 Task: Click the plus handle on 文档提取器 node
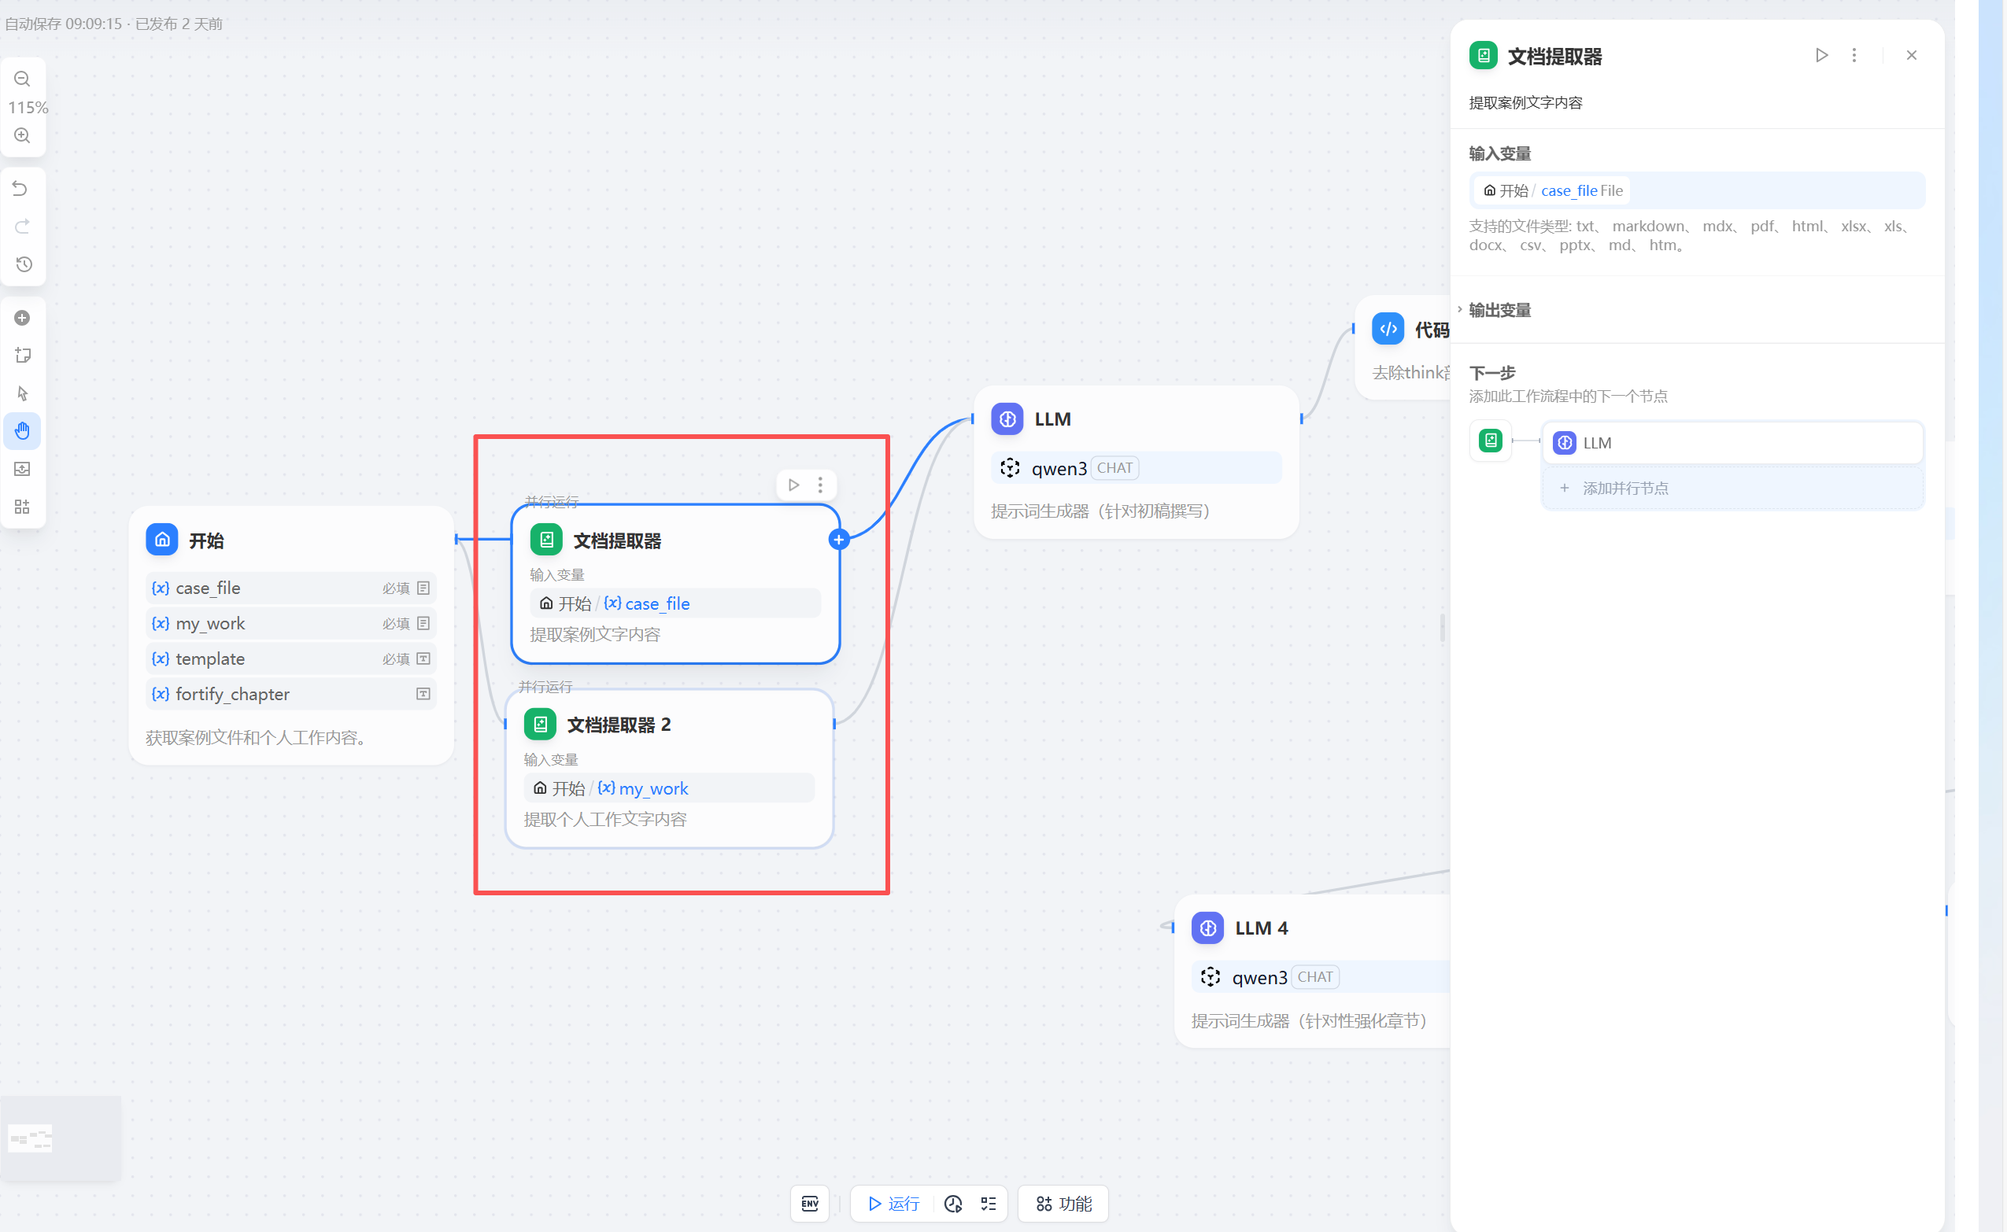[x=838, y=540]
